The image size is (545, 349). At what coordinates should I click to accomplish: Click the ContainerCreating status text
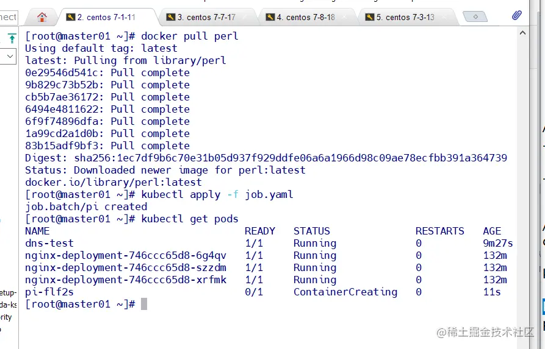[x=345, y=292]
